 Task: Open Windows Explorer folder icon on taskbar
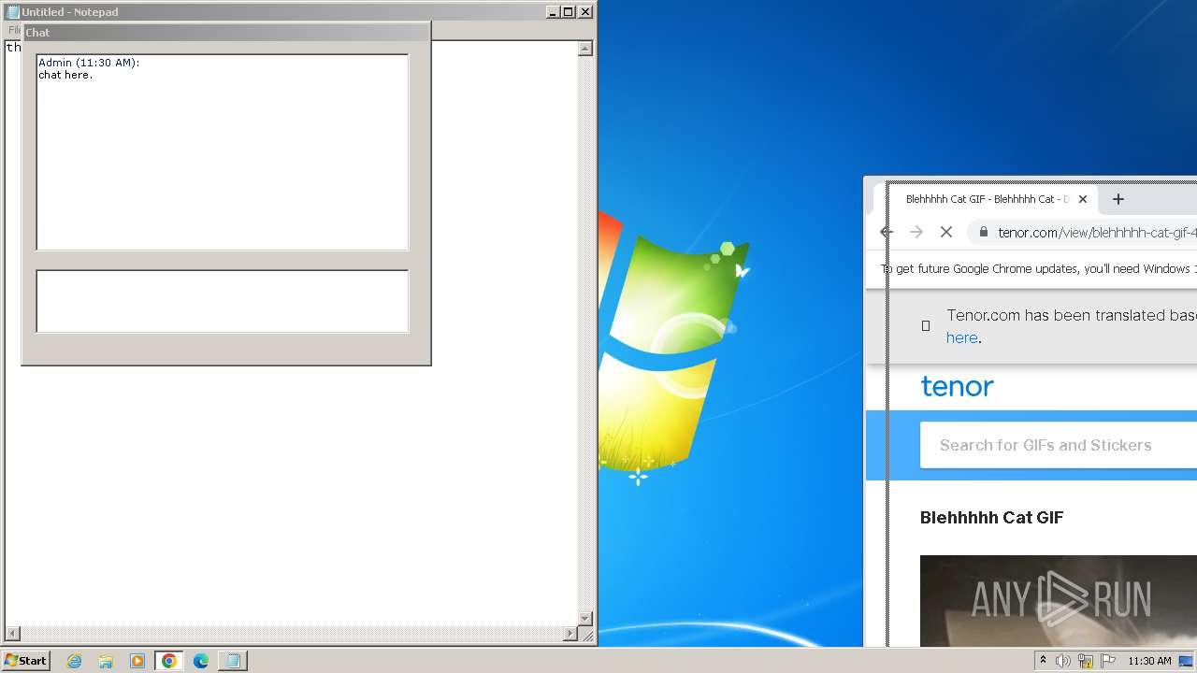pos(106,661)
